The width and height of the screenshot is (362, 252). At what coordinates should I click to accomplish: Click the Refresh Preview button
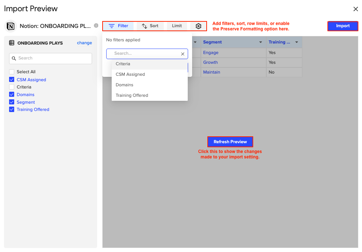[x=230, y=142]
